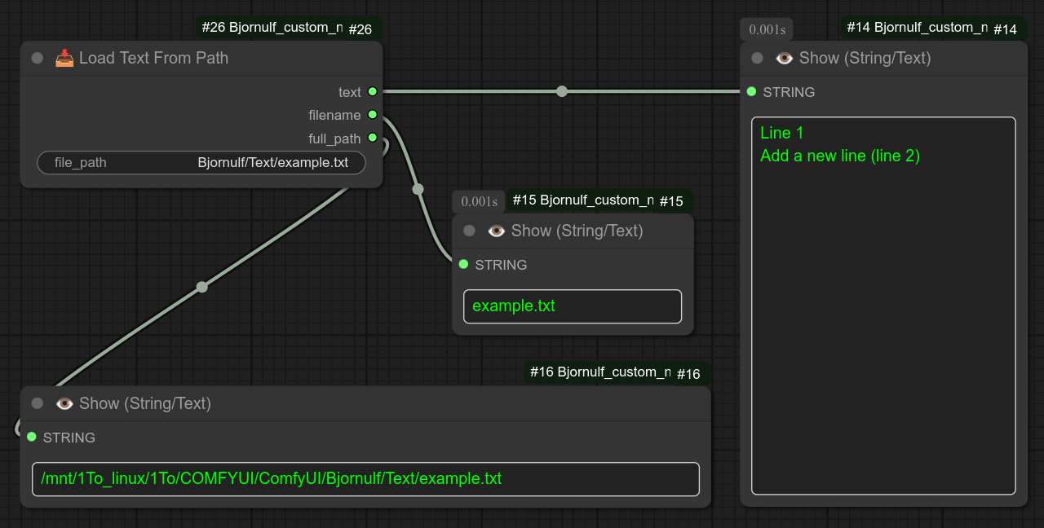Collapse Show node #15 via its gray dot
Screen dimensions: 1044x528
pos(470,231)
